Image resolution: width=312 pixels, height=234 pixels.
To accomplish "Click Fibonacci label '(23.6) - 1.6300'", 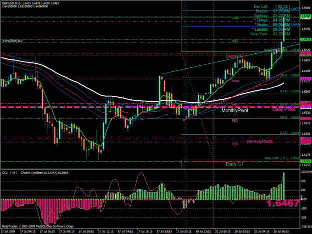I will (290, 133).
